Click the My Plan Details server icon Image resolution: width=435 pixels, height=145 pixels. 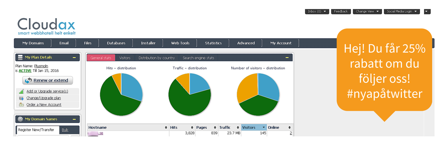[20, 57]
